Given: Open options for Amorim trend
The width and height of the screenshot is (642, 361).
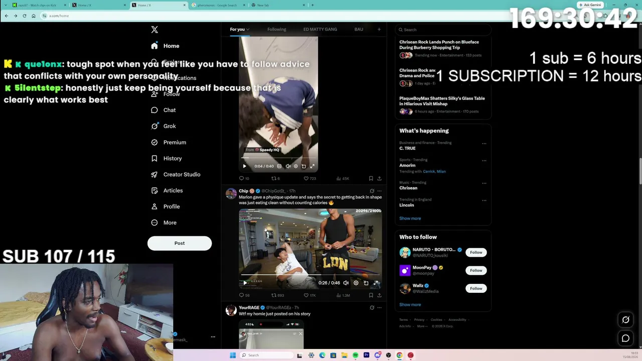Looking at the screenshot, I should pos(484,161).
